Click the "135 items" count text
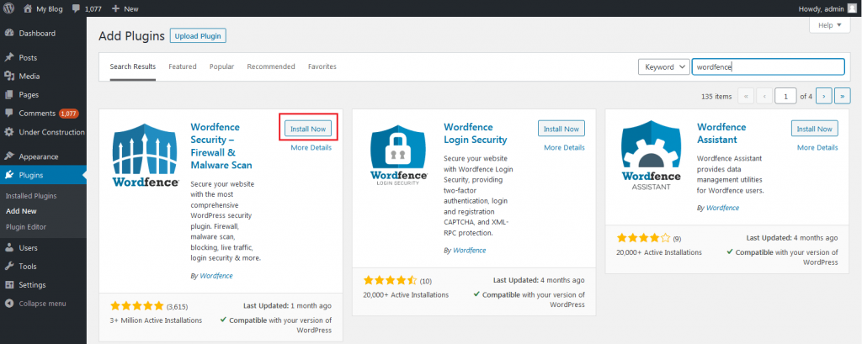This screenshot has width=862, height=344. point(717,97)
